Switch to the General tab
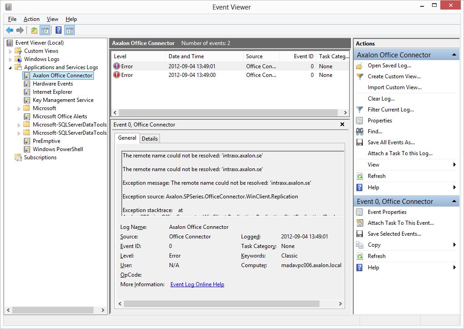Image resolution: width=464 pixels, height=329 pixels. point(127,138)
